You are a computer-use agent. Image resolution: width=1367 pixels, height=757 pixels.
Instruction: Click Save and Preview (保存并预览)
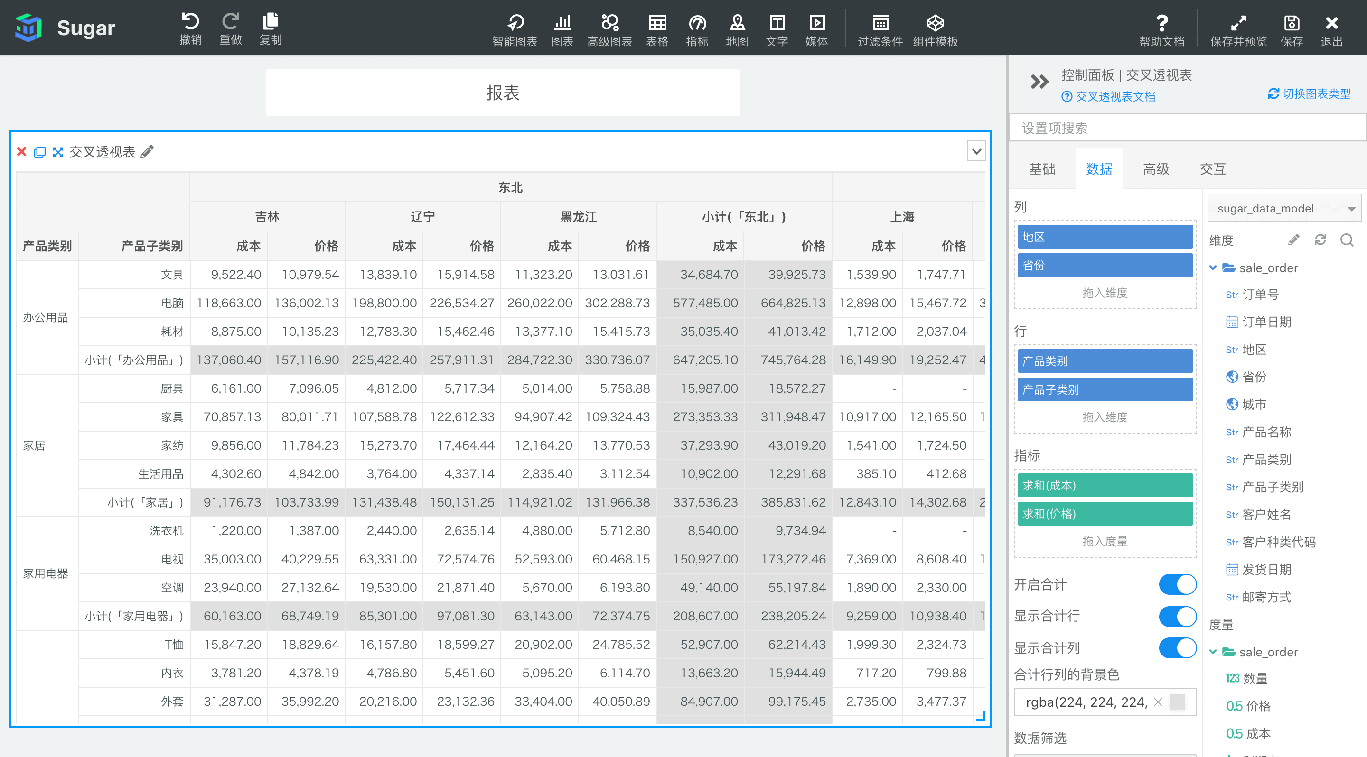click(x=1238, y=30)
